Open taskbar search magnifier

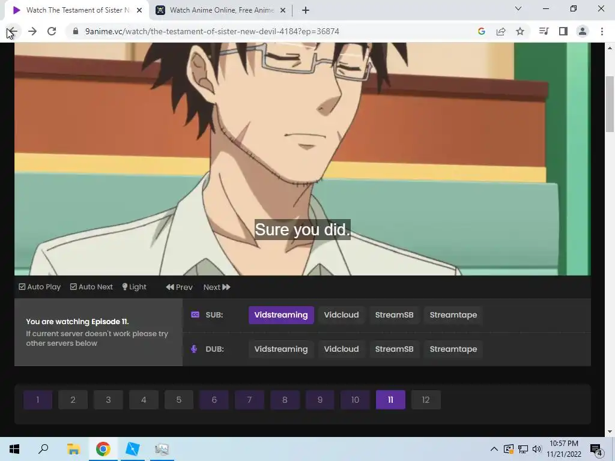coord(43,449)
